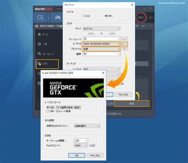Open the H264 (NVIDIA NVENC) codec dropdown

[x=101, y=44]
